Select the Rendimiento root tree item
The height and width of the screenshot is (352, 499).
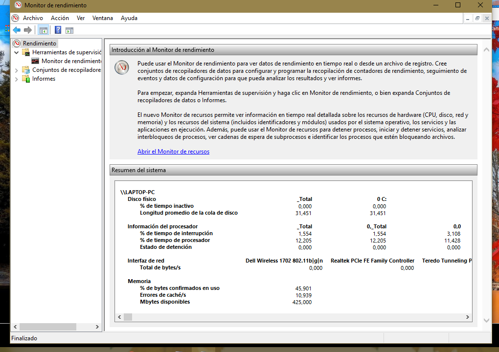click(x=40, y=43)
